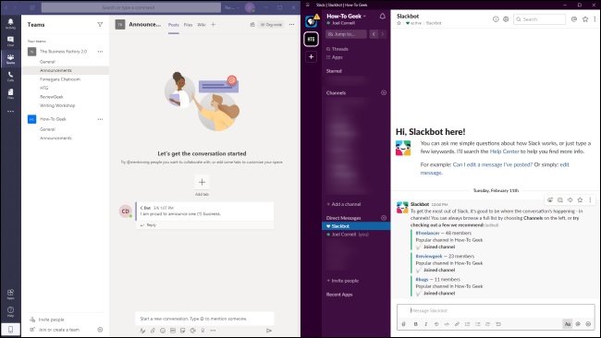Open the Files section in Teams sidebar
The image size is (601, 338).
tap(10, 94)
